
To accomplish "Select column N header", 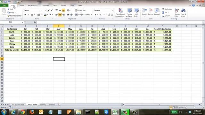I will (162, 26).
